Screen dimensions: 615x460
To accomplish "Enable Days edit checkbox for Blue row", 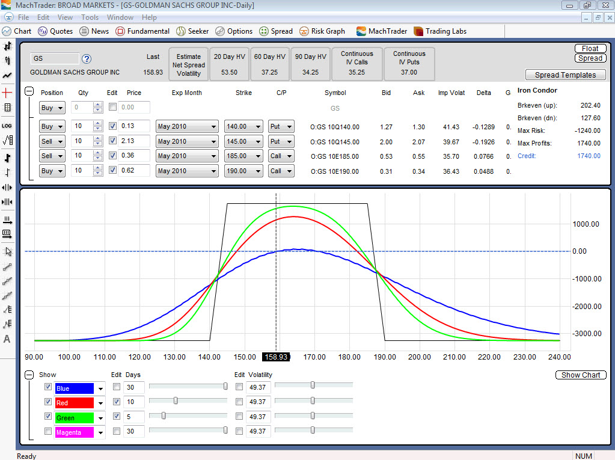I will tap(117, 387).
